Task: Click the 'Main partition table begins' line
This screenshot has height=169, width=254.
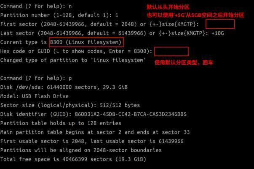Action: (95, 132)
